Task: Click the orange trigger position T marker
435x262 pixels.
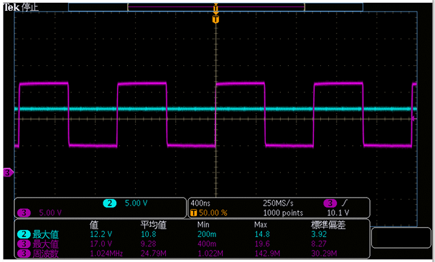Action: [x=215, y=20]
